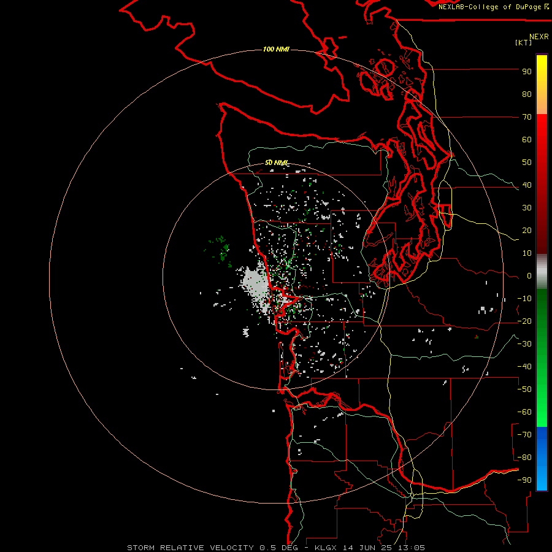The image size is (552, 552).
Task: Click the [KT] units label
Action: [524, 42]
